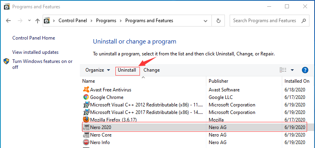Open Control Panel Home link
The width and height of the screenshot is (315, 148).
click(x=34, y=38)
